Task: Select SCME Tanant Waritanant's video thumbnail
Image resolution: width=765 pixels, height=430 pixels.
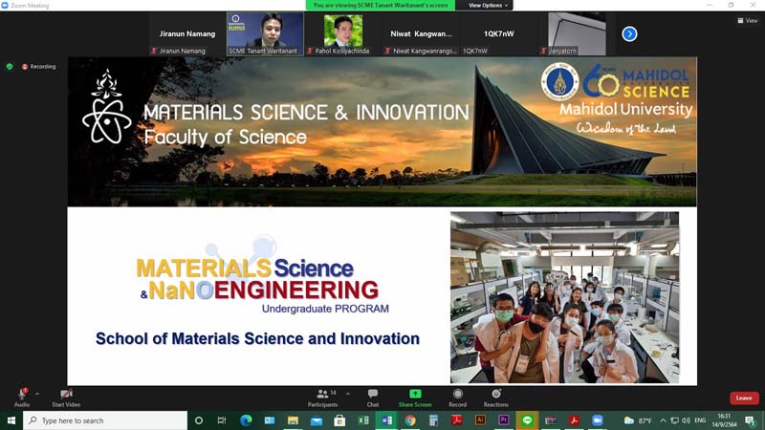Action: pos(265,33)
